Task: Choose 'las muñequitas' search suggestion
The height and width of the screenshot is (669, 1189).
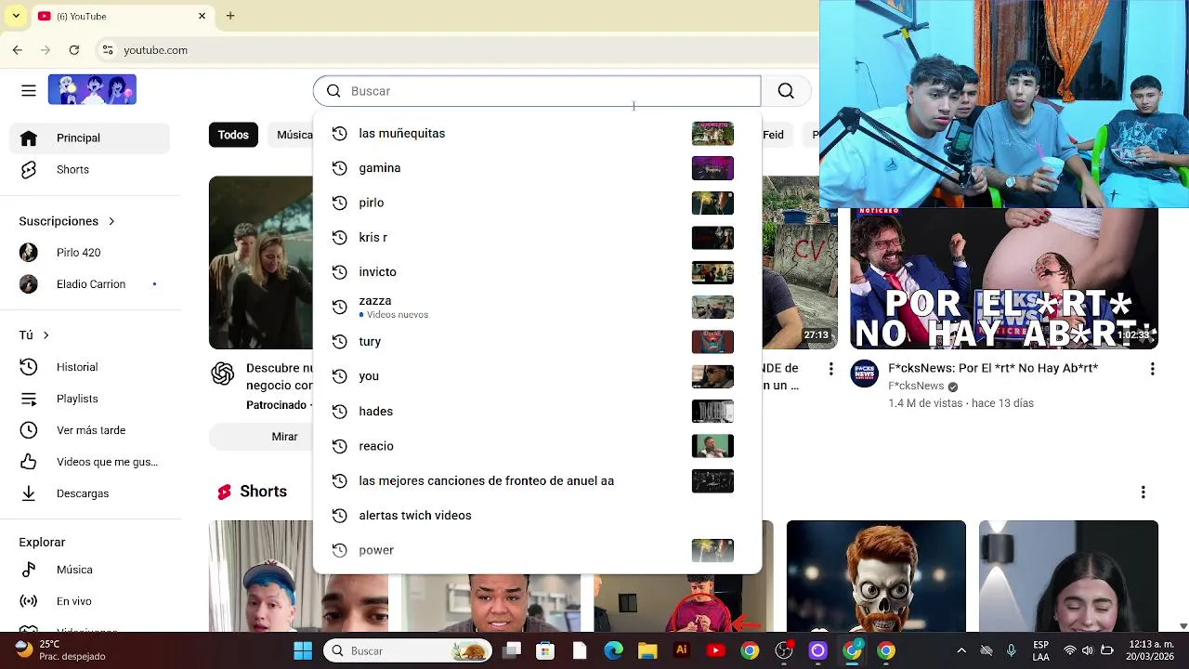Action: pyautogui.click(x=537, y=133)
